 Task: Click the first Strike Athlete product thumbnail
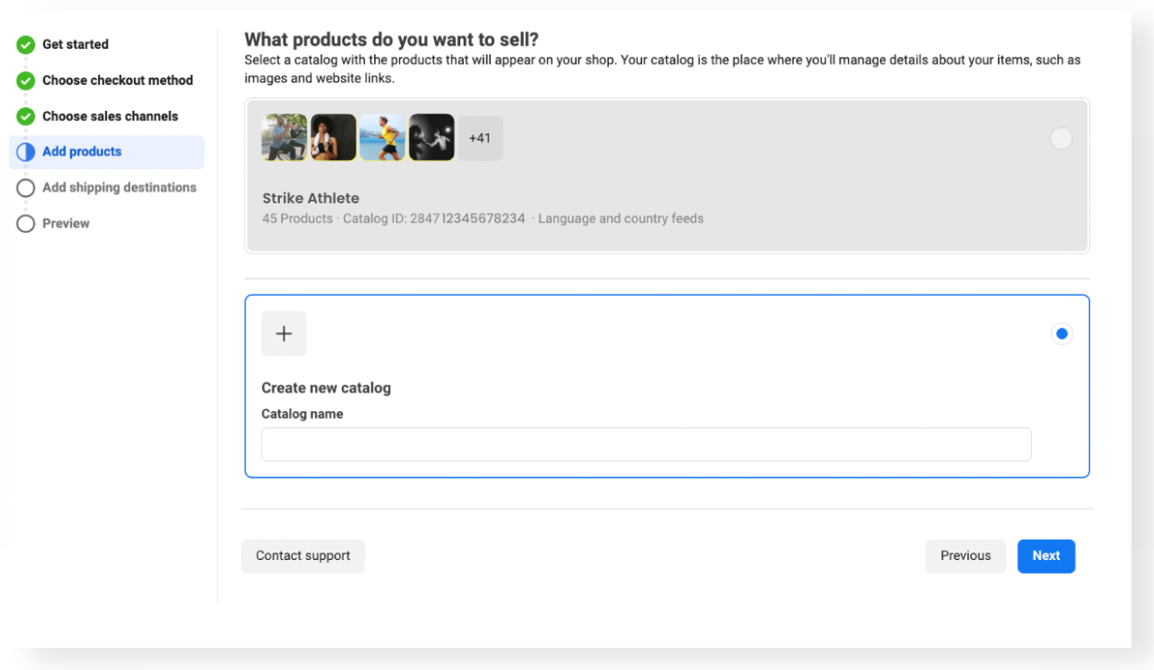coord(285,138)
